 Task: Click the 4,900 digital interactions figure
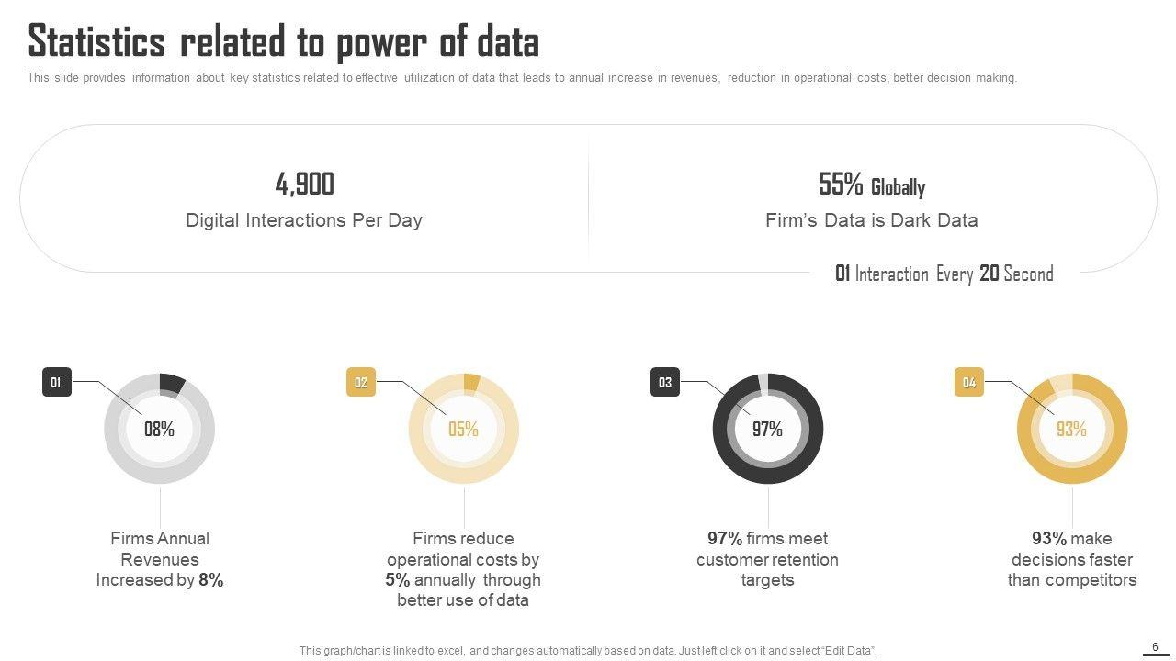[x=304, y=185]
